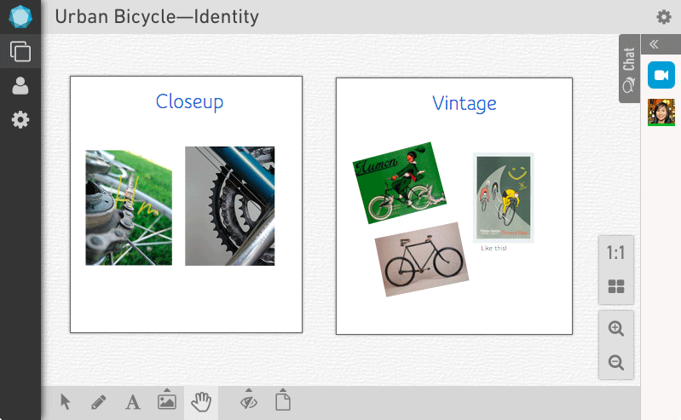This screenshot has height=420, width=681.
Task: Open the boards pages icon in sidebar
Action: (20, 51)
